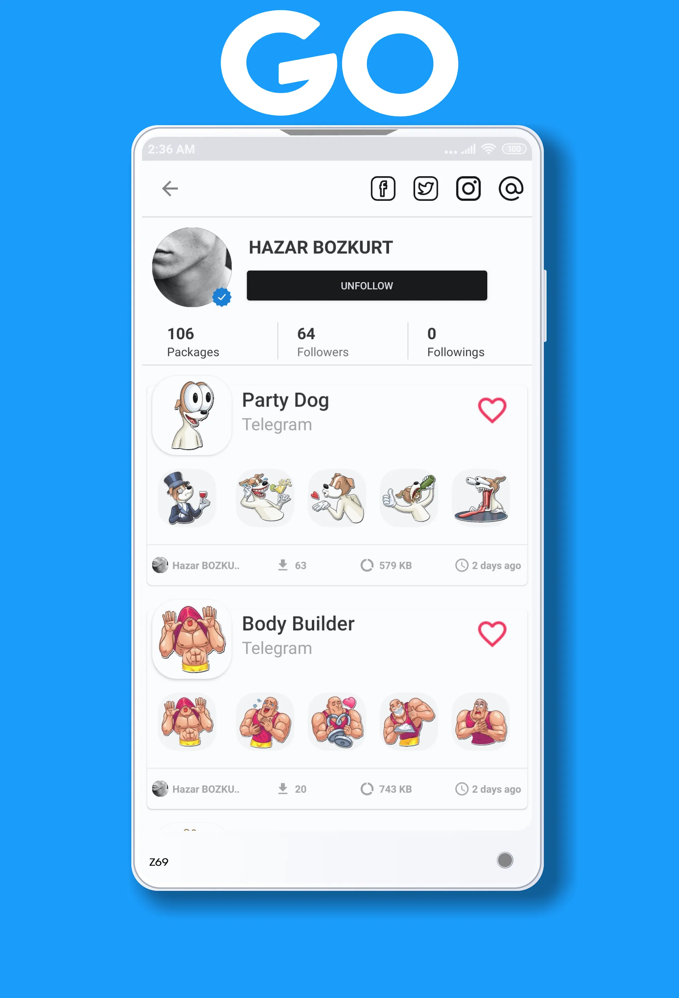Image resolution: width=679 pixels, height=998 pixels.
Task: Expand Body Builder sticker preview row
Action: click(x=339, y=720)
